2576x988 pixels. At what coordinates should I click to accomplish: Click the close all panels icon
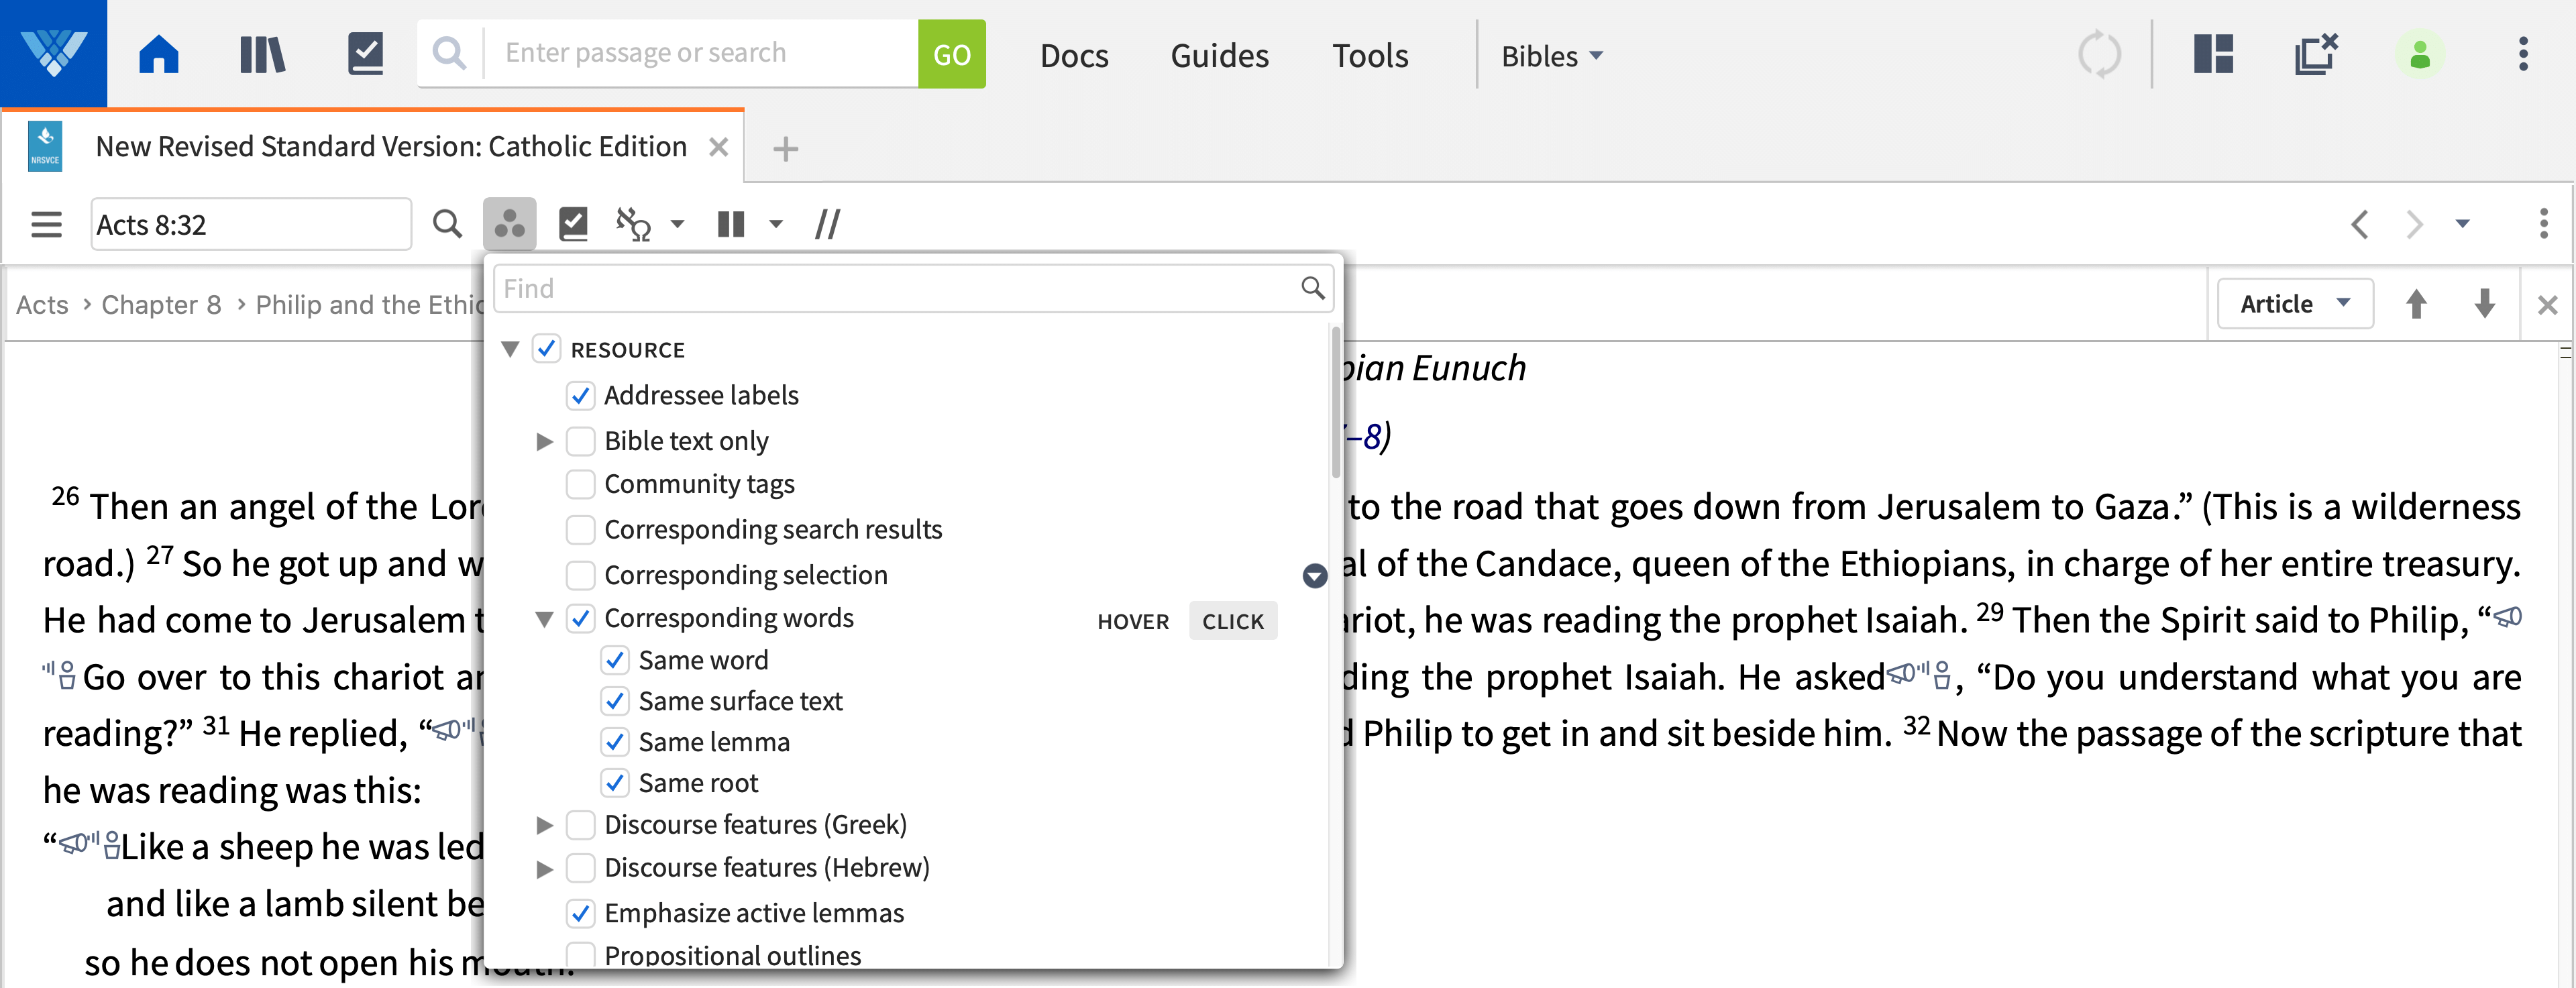click(2315, 54)
